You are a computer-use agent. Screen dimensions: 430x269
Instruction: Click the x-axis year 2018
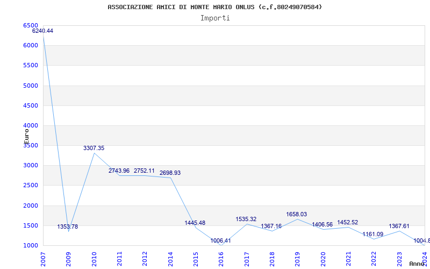[x=272, y=259]
